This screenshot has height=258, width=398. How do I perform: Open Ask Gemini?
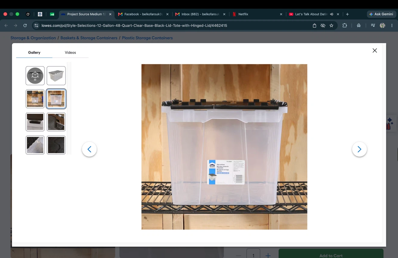[381, 14]
